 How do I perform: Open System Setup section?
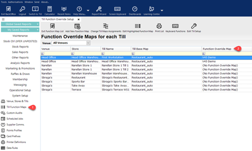coord(20,96)
